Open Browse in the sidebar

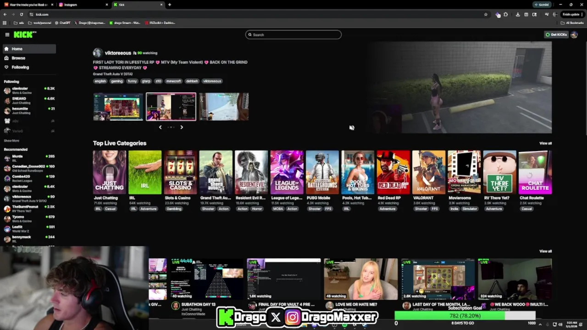[x=28, y=58]
